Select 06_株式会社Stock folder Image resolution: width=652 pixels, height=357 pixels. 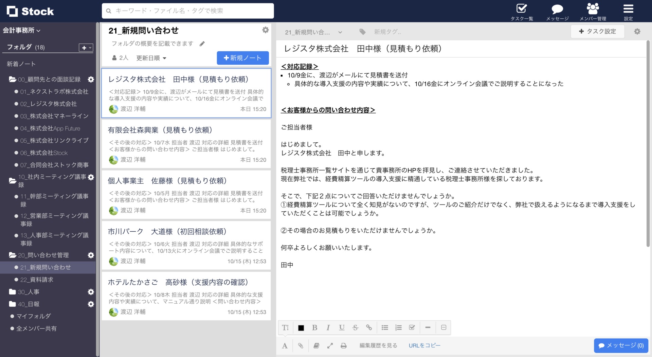(44, 153)
